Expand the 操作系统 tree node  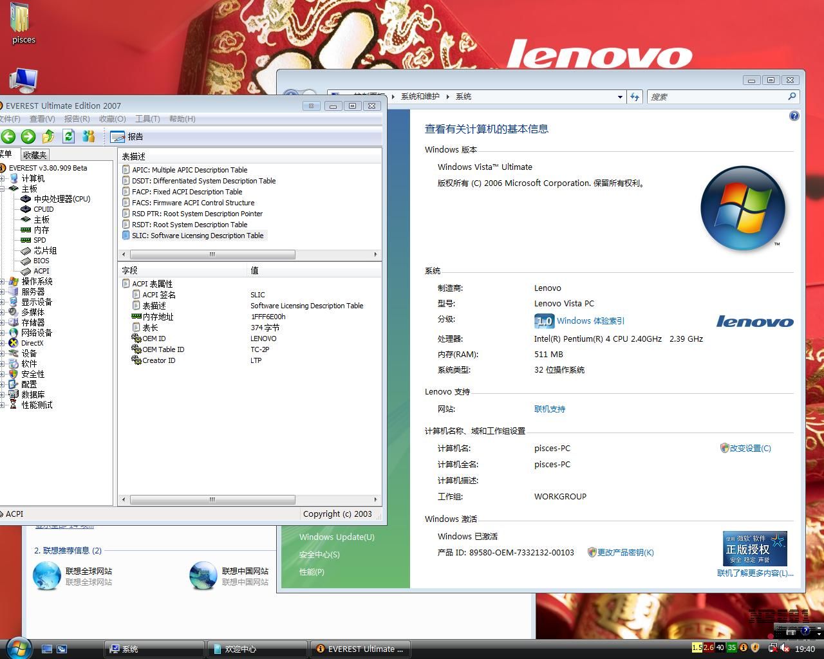[x=3, y=281]
